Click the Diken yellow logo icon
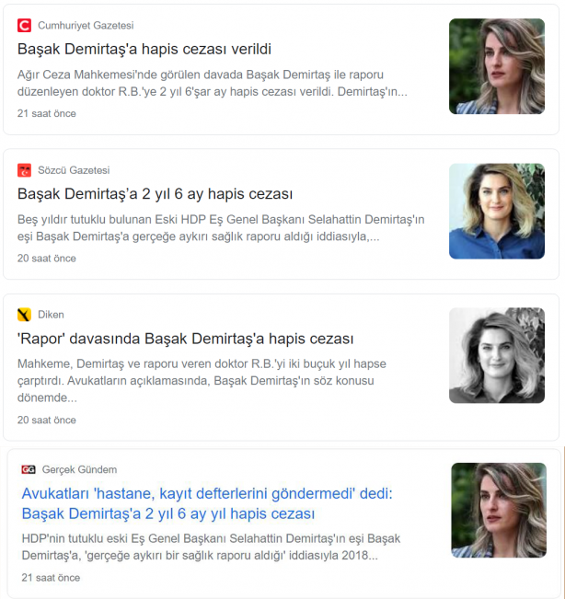Screen dimensions: 565x599 [24, 315]
